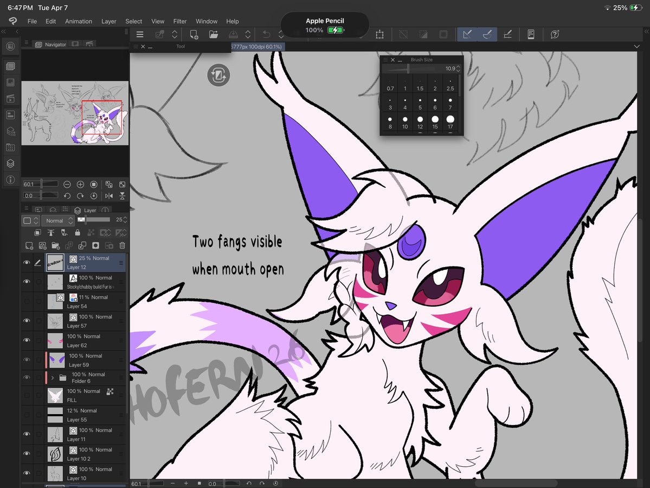The width and height of the screenshot is (650, 488).
Task: Click the Open file folder icon
Action: (214, 34)
